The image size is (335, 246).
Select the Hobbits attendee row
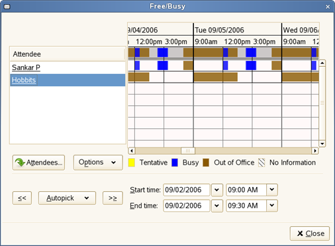[68, 80]
